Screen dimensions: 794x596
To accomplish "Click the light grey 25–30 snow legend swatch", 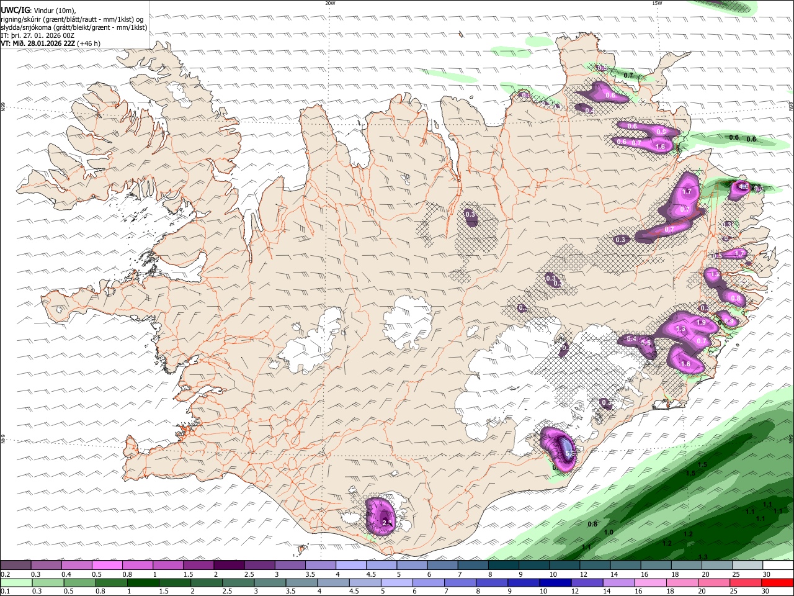I will (x=747, y=566).
